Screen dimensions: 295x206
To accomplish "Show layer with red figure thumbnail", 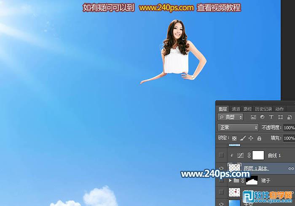I will click(221, 192).
